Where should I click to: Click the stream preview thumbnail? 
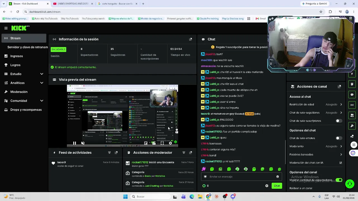click(123, 116)
